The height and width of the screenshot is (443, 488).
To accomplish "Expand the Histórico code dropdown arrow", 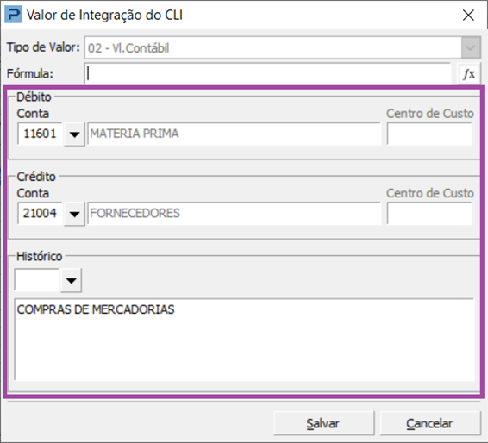I will point(72,280).
